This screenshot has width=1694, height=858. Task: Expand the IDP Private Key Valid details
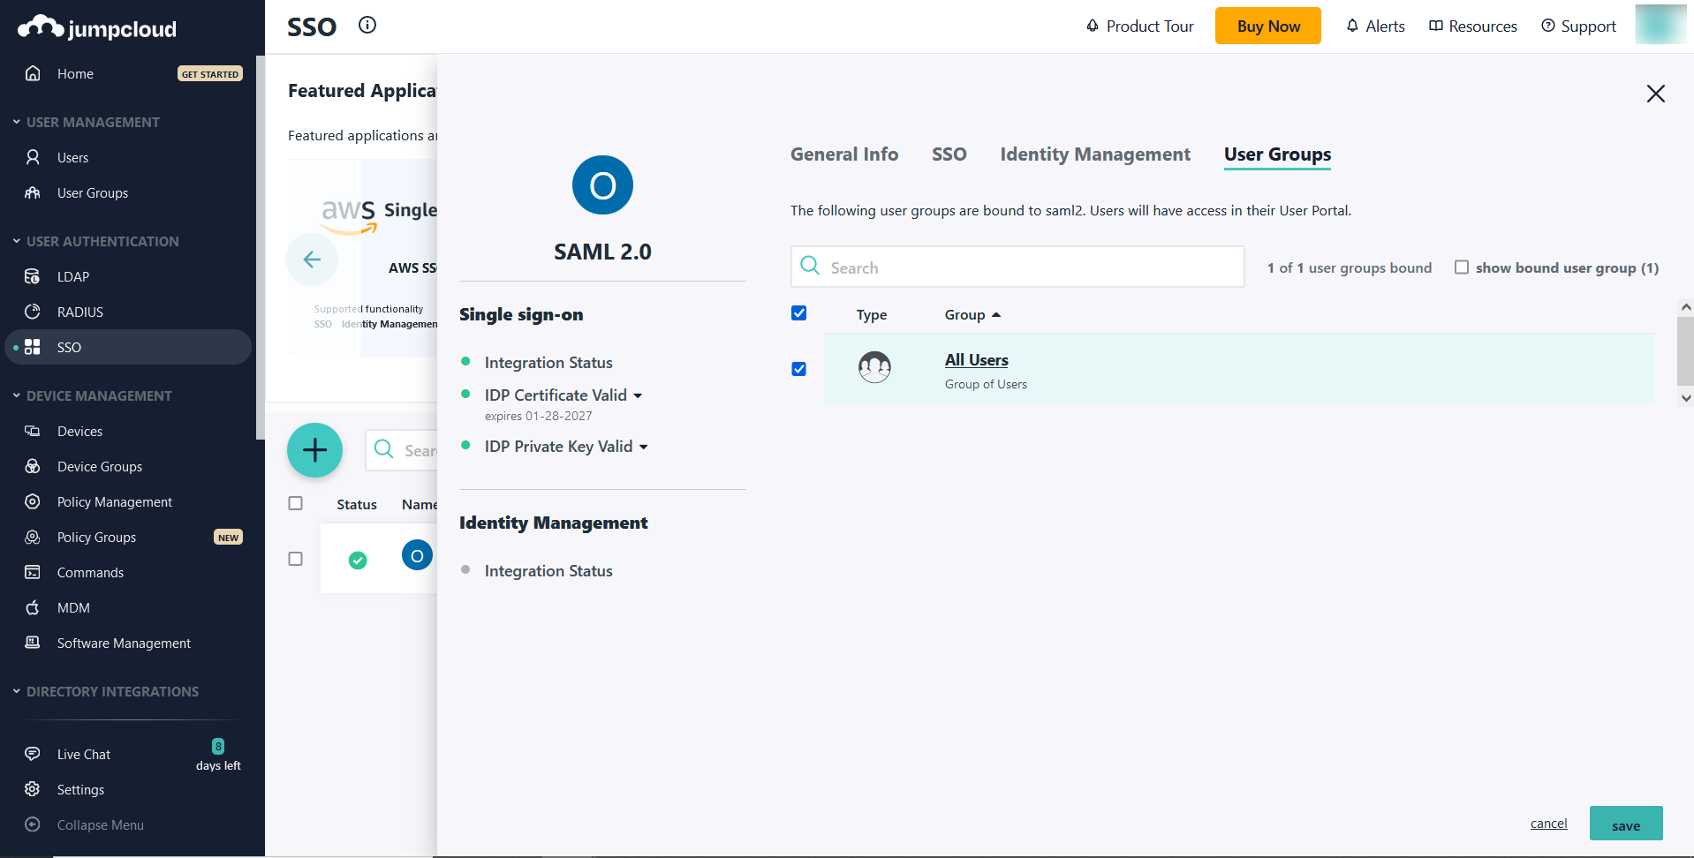point(642,446)
